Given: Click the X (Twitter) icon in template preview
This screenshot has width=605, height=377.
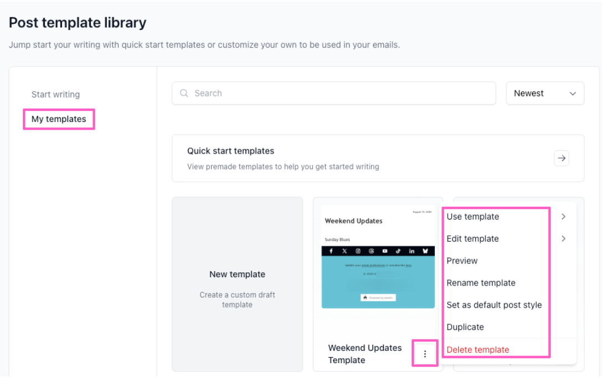Looking at the screenshot, I should (x=345, y=251).
